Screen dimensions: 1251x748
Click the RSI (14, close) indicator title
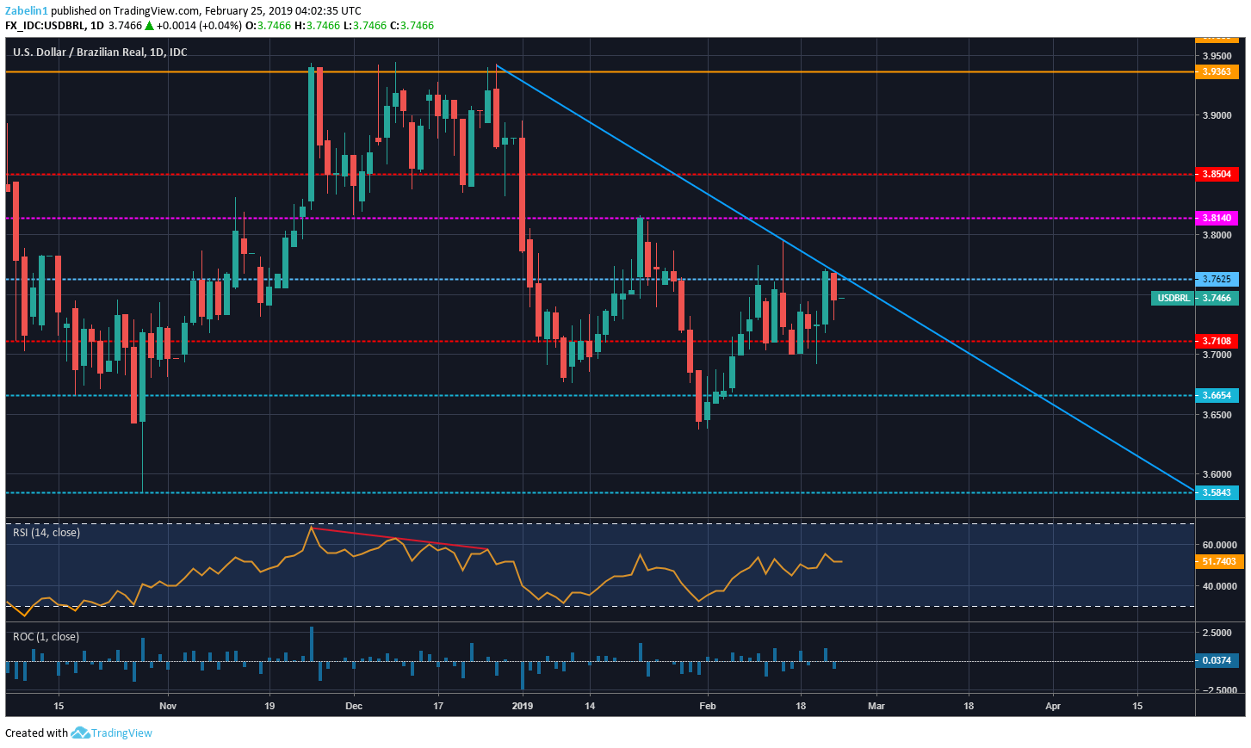(x=46, y=533)
